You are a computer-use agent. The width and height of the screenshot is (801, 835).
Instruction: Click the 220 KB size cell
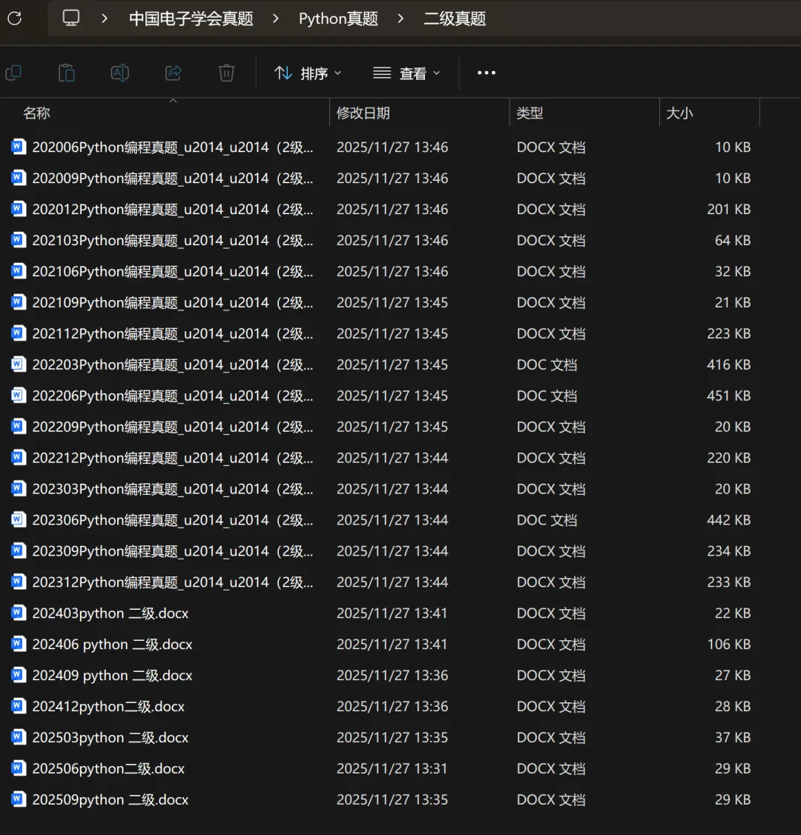click(x=728, y=458)
